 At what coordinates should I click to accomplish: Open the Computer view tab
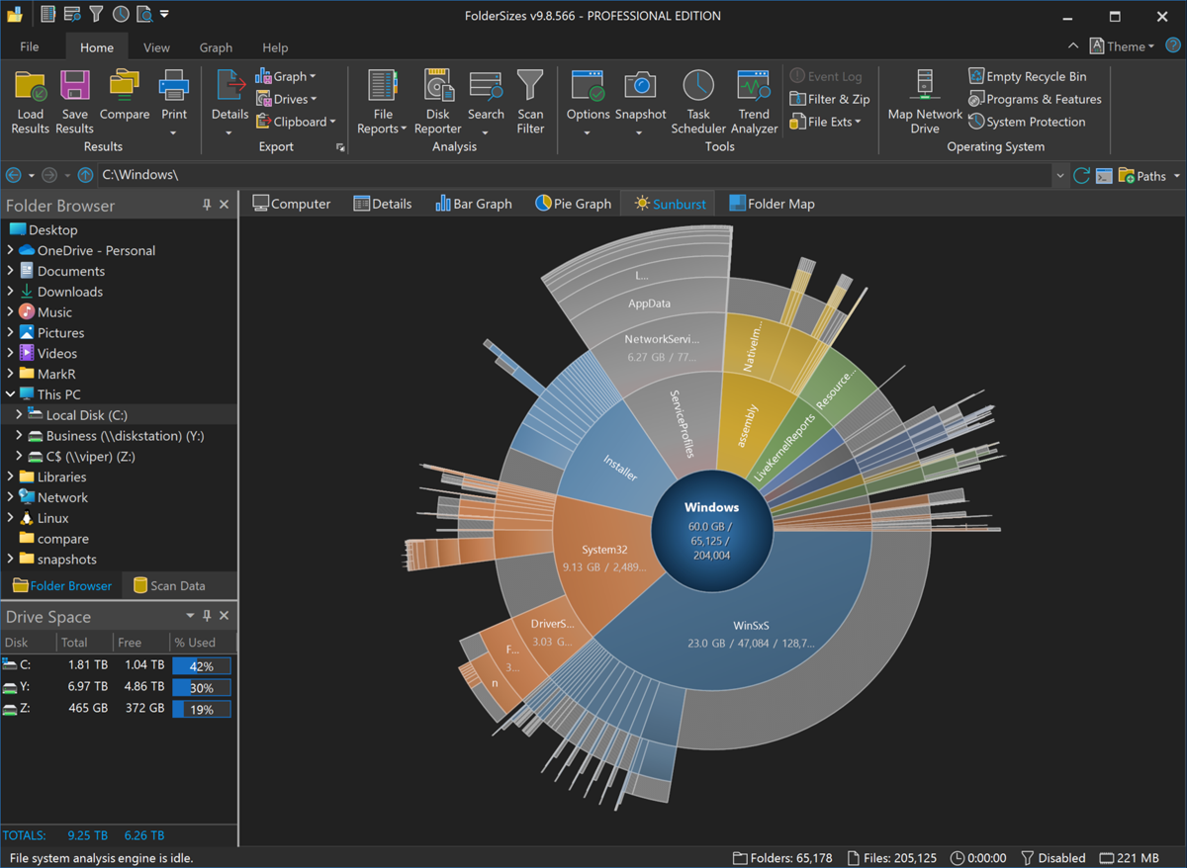(x=292, y=204)
